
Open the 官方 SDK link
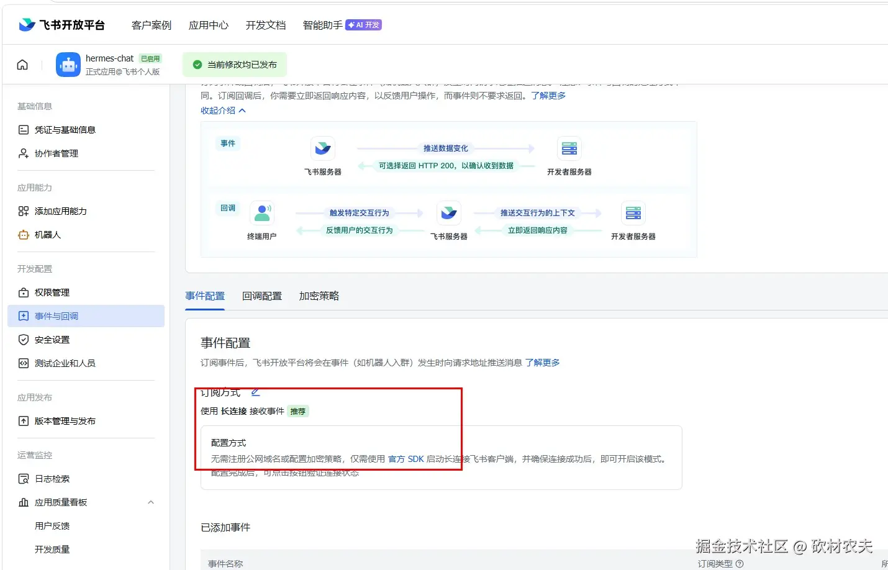click(406, 459)
